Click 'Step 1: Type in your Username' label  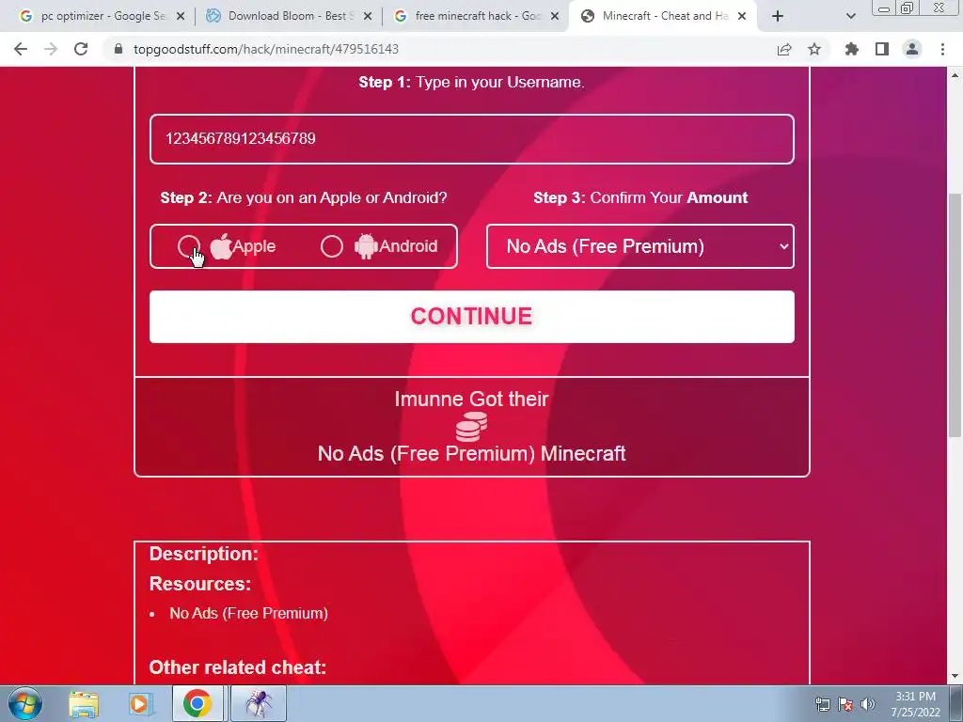point(472,83)
